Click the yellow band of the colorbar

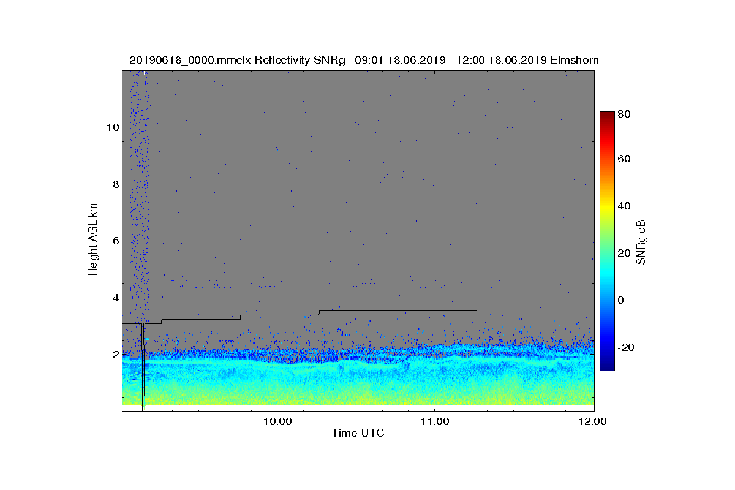click(606, 208)
